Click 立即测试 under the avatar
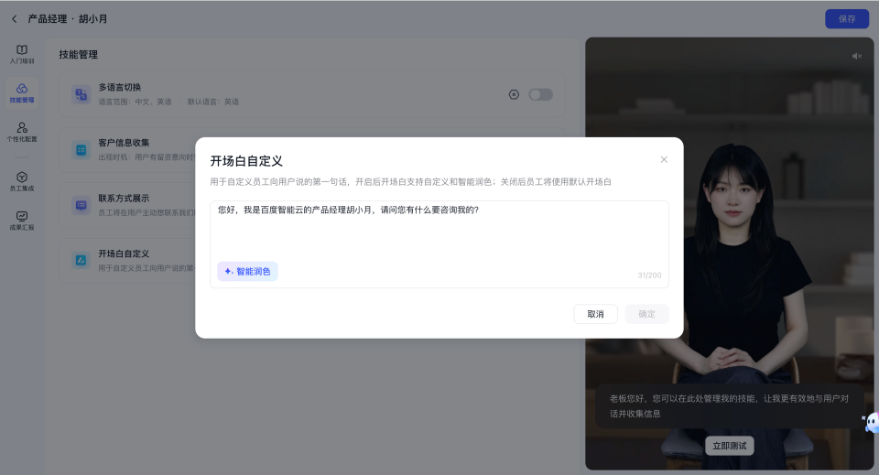 730,447
